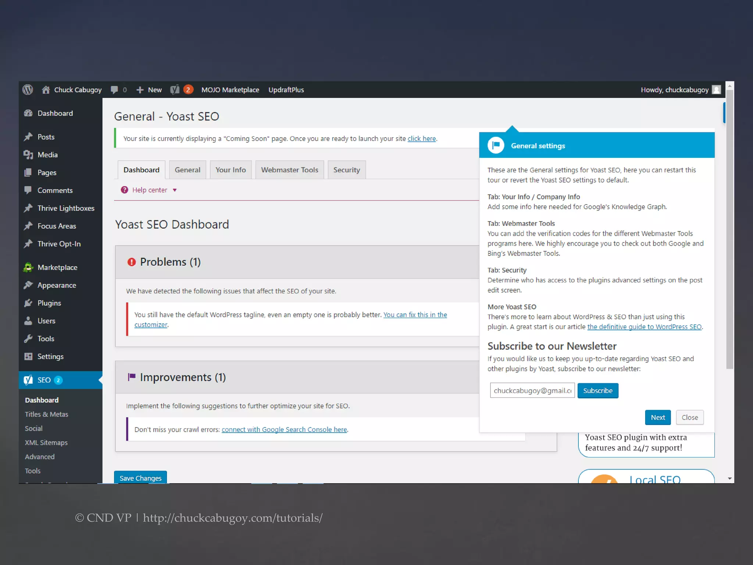
Task: Switch to the Dashboard tab
Action: click(x=142, y=170)
